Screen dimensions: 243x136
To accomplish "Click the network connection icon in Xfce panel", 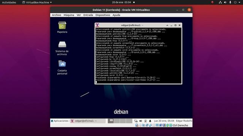I will pos(136,121).
